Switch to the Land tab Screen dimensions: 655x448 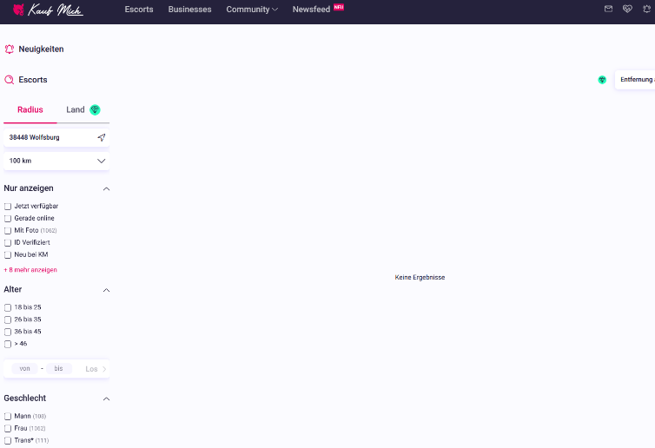tap(76, 109)
